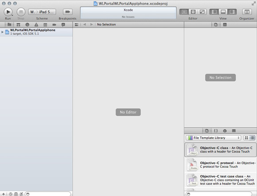The image size is (257, 196).
Task: Click the Xcode No Issues activity viewer
Action: pos(128,13)
